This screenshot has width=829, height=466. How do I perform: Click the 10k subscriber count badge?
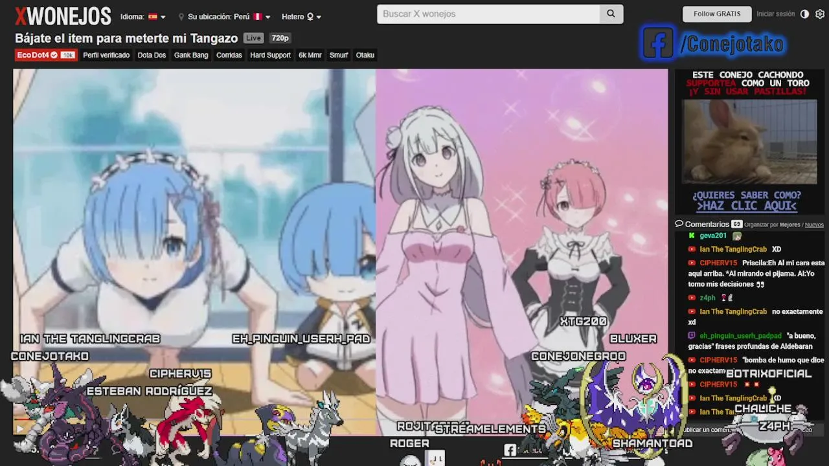(67, 55)
